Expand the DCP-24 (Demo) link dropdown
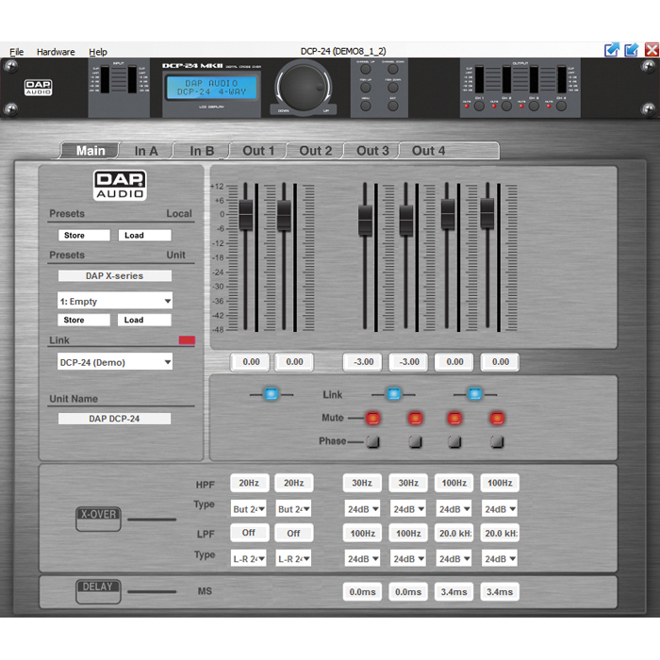The height and width of the screenshot is (660, 660). [115, 362]
